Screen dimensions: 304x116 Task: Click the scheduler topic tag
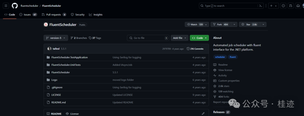point(220,57)
